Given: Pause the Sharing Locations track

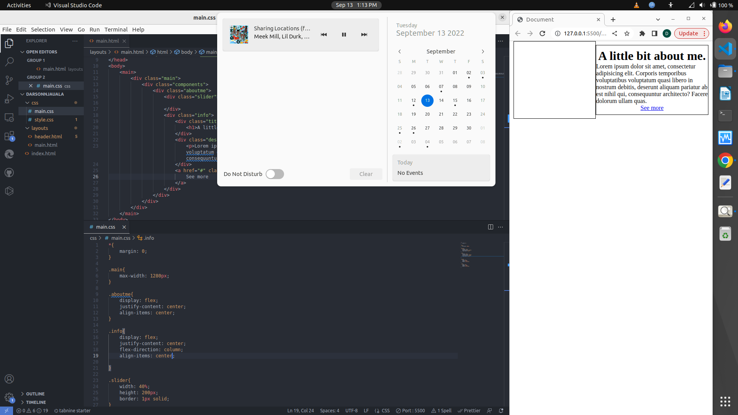Looking at the screenshot, I should [344, 35].
